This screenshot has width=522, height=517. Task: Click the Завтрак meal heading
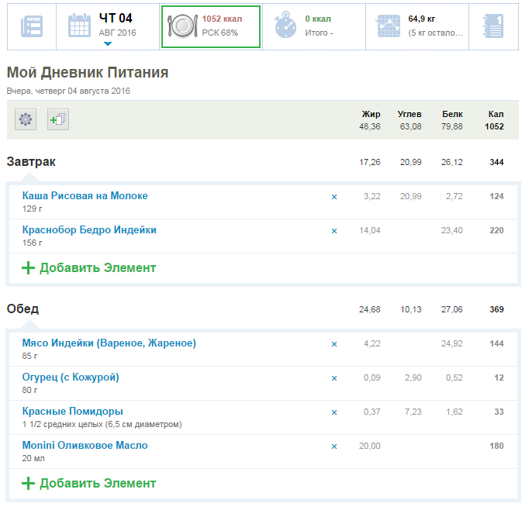tap(31, 162)
